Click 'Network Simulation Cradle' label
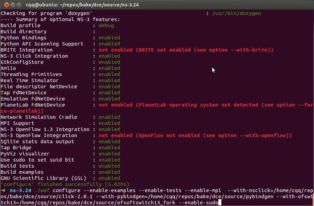The height and width of the screenshot is (206, 314). (x=39, y=117)
